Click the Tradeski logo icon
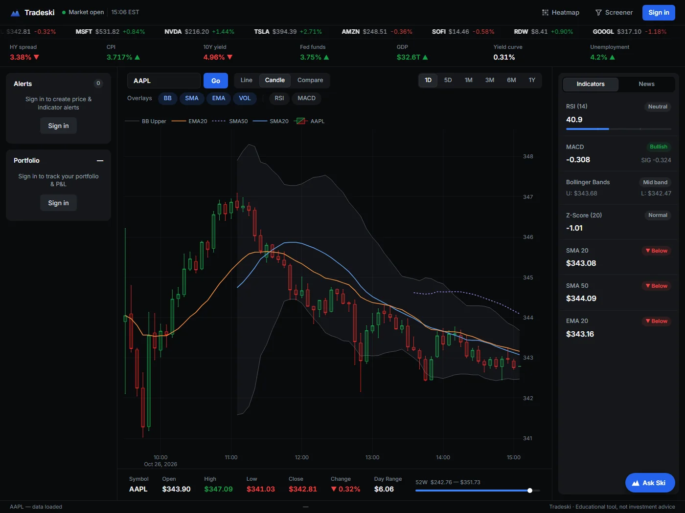Viewport: 685px width, 513px height. [15, 13]
